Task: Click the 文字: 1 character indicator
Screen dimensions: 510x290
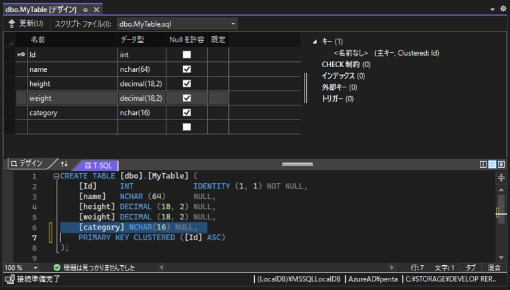Action: 444,268
